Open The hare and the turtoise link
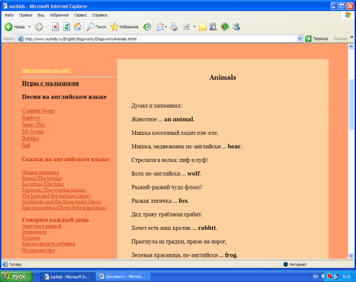 [x=56, y=196]
